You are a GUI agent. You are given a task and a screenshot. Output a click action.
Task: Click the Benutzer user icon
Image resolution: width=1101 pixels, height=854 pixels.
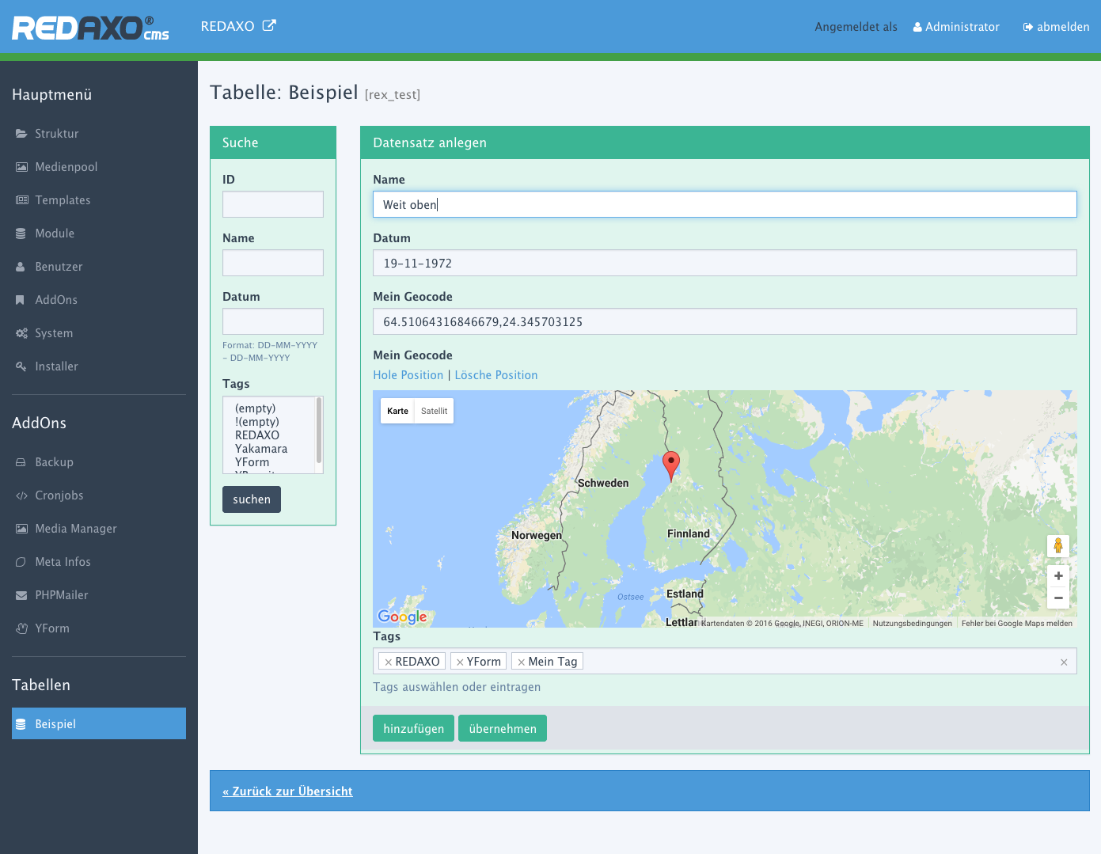click(21, 267)
